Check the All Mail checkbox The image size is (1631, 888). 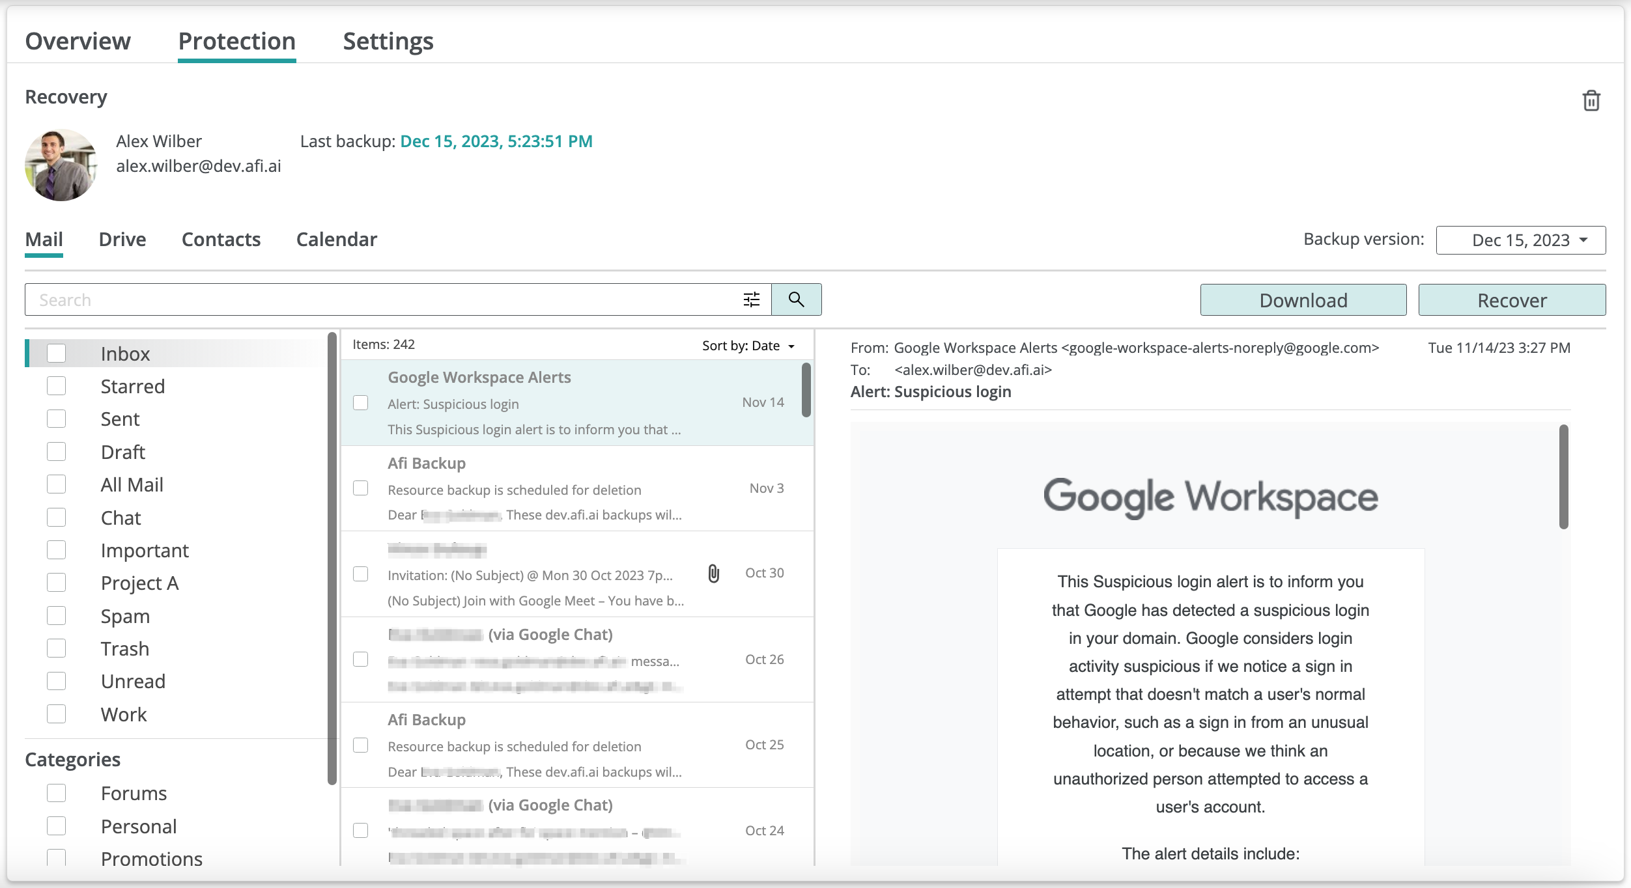[x=57, y=484]
